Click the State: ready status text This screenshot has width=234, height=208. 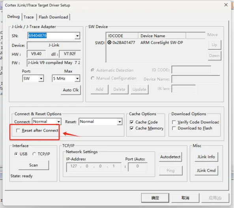(21, 176)
